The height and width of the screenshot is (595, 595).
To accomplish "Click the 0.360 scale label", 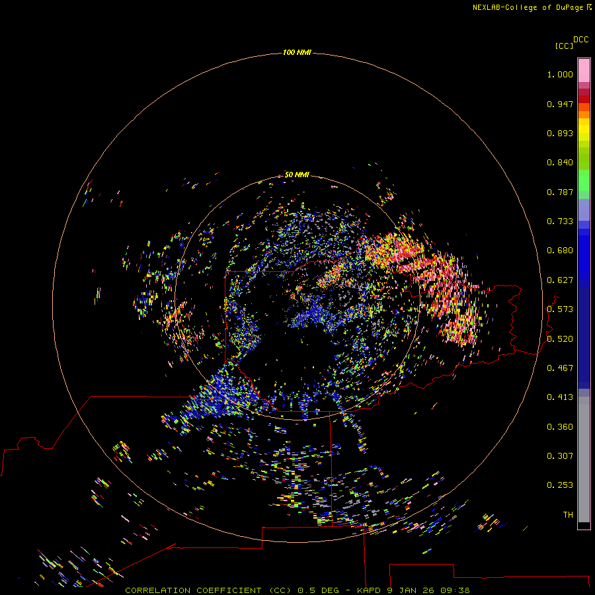I will tap(560, 427).
